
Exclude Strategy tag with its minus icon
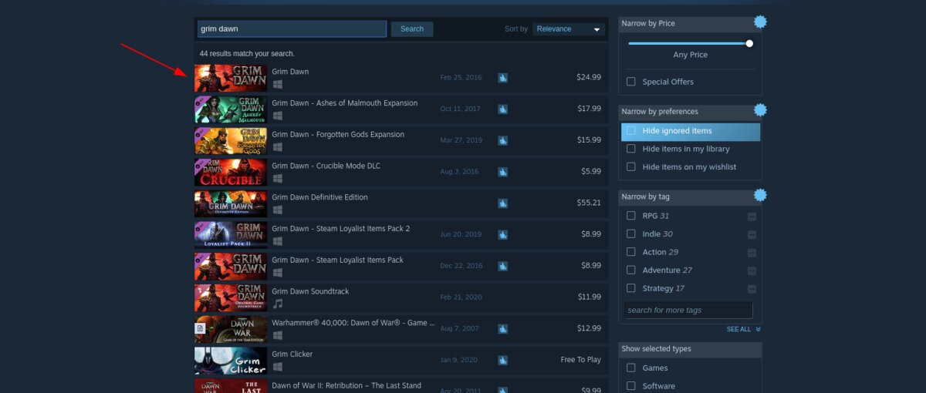pyautogui.click(x=752, y=289)
